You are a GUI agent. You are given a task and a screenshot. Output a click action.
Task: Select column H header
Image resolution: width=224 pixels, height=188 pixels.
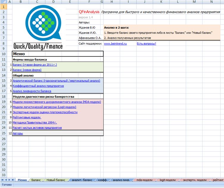[112, 2]
